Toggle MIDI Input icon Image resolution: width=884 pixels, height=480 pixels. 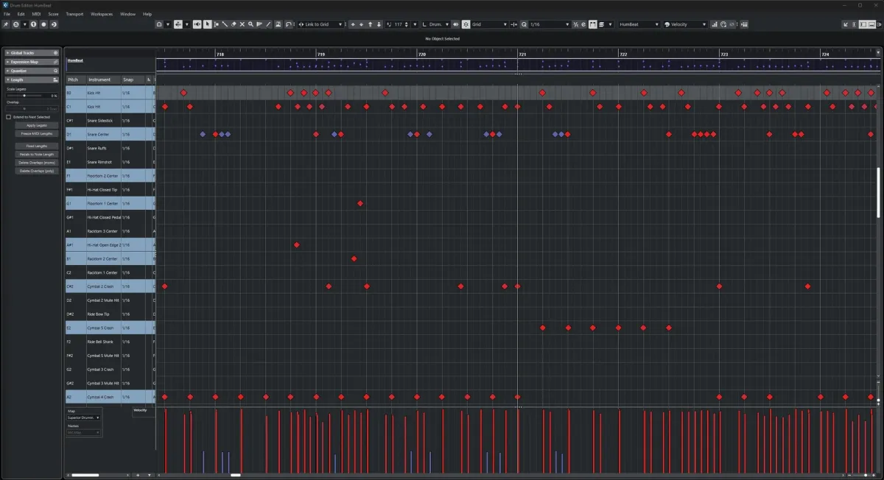coord(723,24)
